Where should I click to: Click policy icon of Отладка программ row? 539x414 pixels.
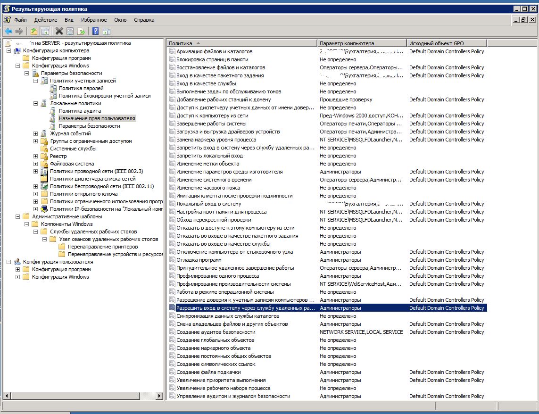172,260
